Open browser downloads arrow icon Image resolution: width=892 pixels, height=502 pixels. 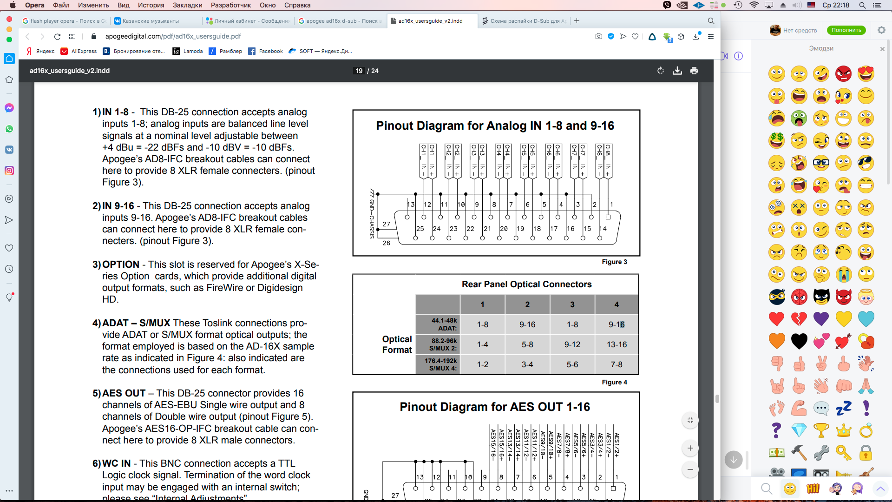tap(696, 36)
